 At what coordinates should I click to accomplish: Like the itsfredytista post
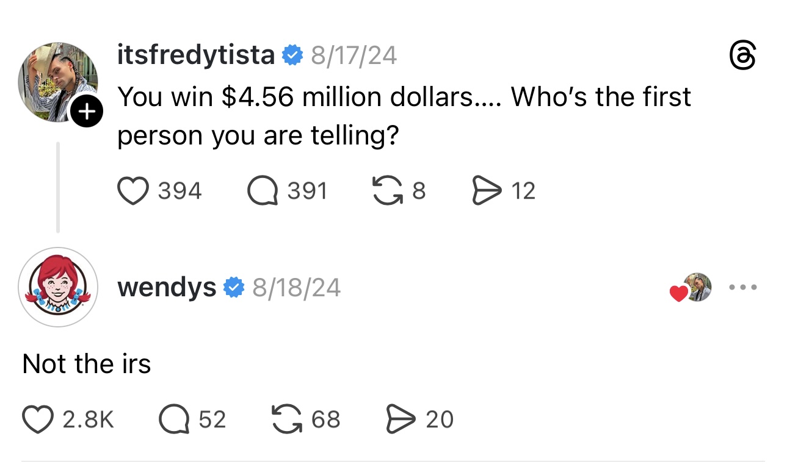click(132, 191)
